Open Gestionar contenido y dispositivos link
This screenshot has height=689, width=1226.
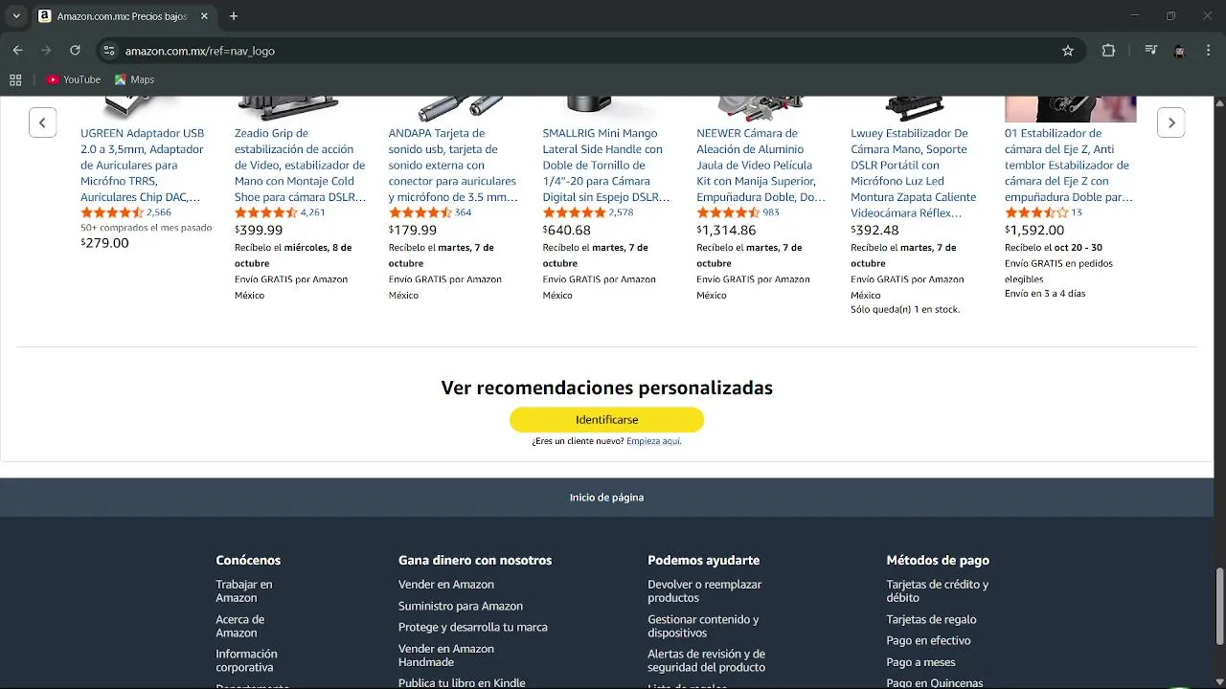(x=703, y=626)
